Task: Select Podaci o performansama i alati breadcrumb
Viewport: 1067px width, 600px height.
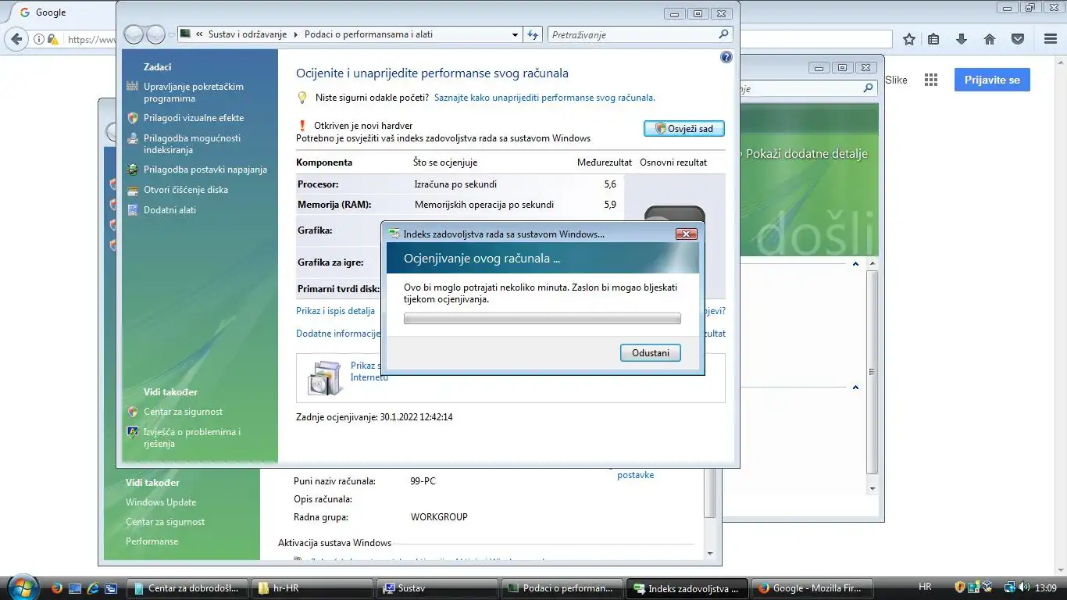Action: (369, 34)
